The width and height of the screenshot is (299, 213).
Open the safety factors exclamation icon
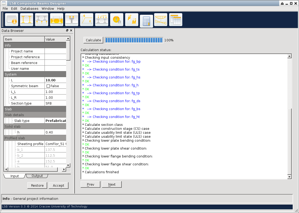117,20
